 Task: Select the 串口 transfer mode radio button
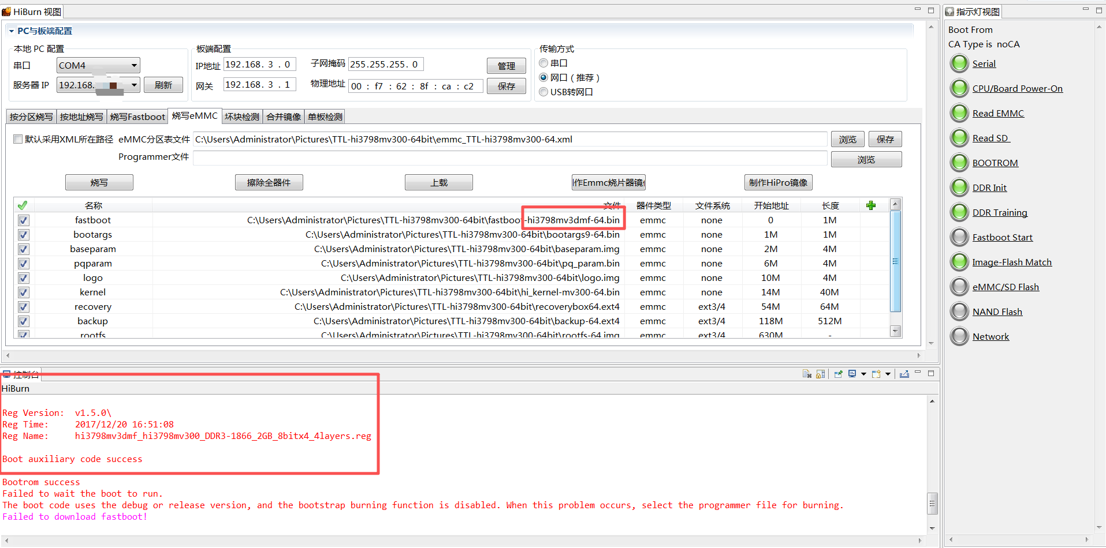[543, 63]
